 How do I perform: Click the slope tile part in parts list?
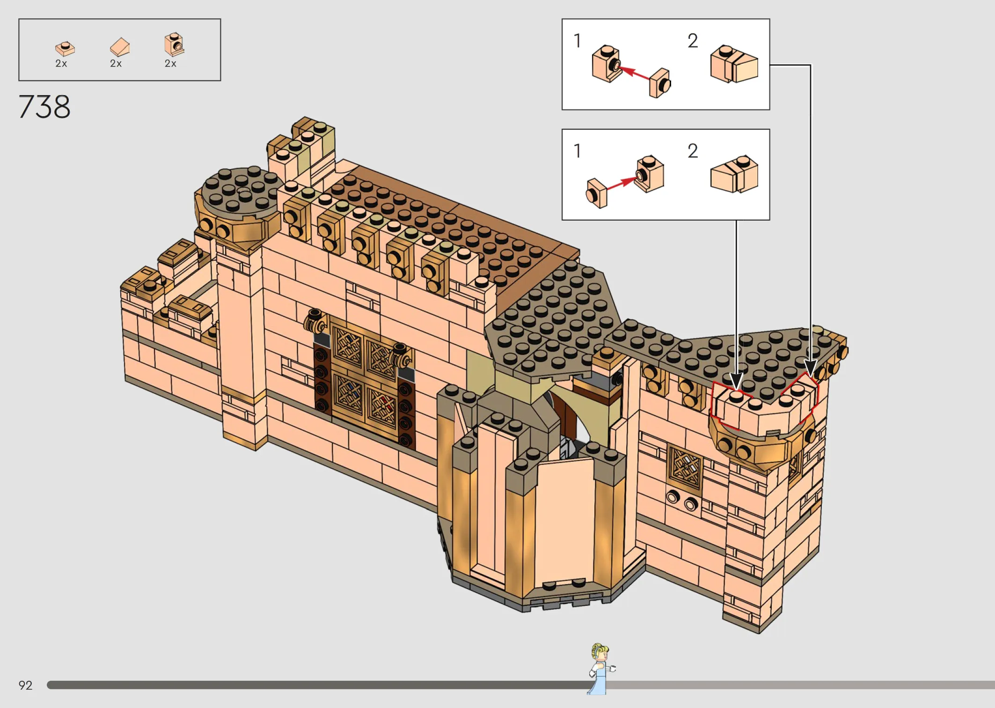[120, 47]
